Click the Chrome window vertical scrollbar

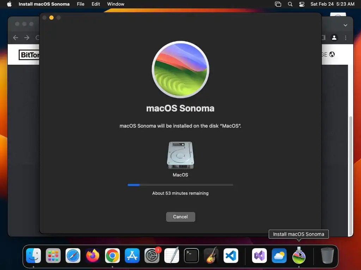[x=351, y=176]
